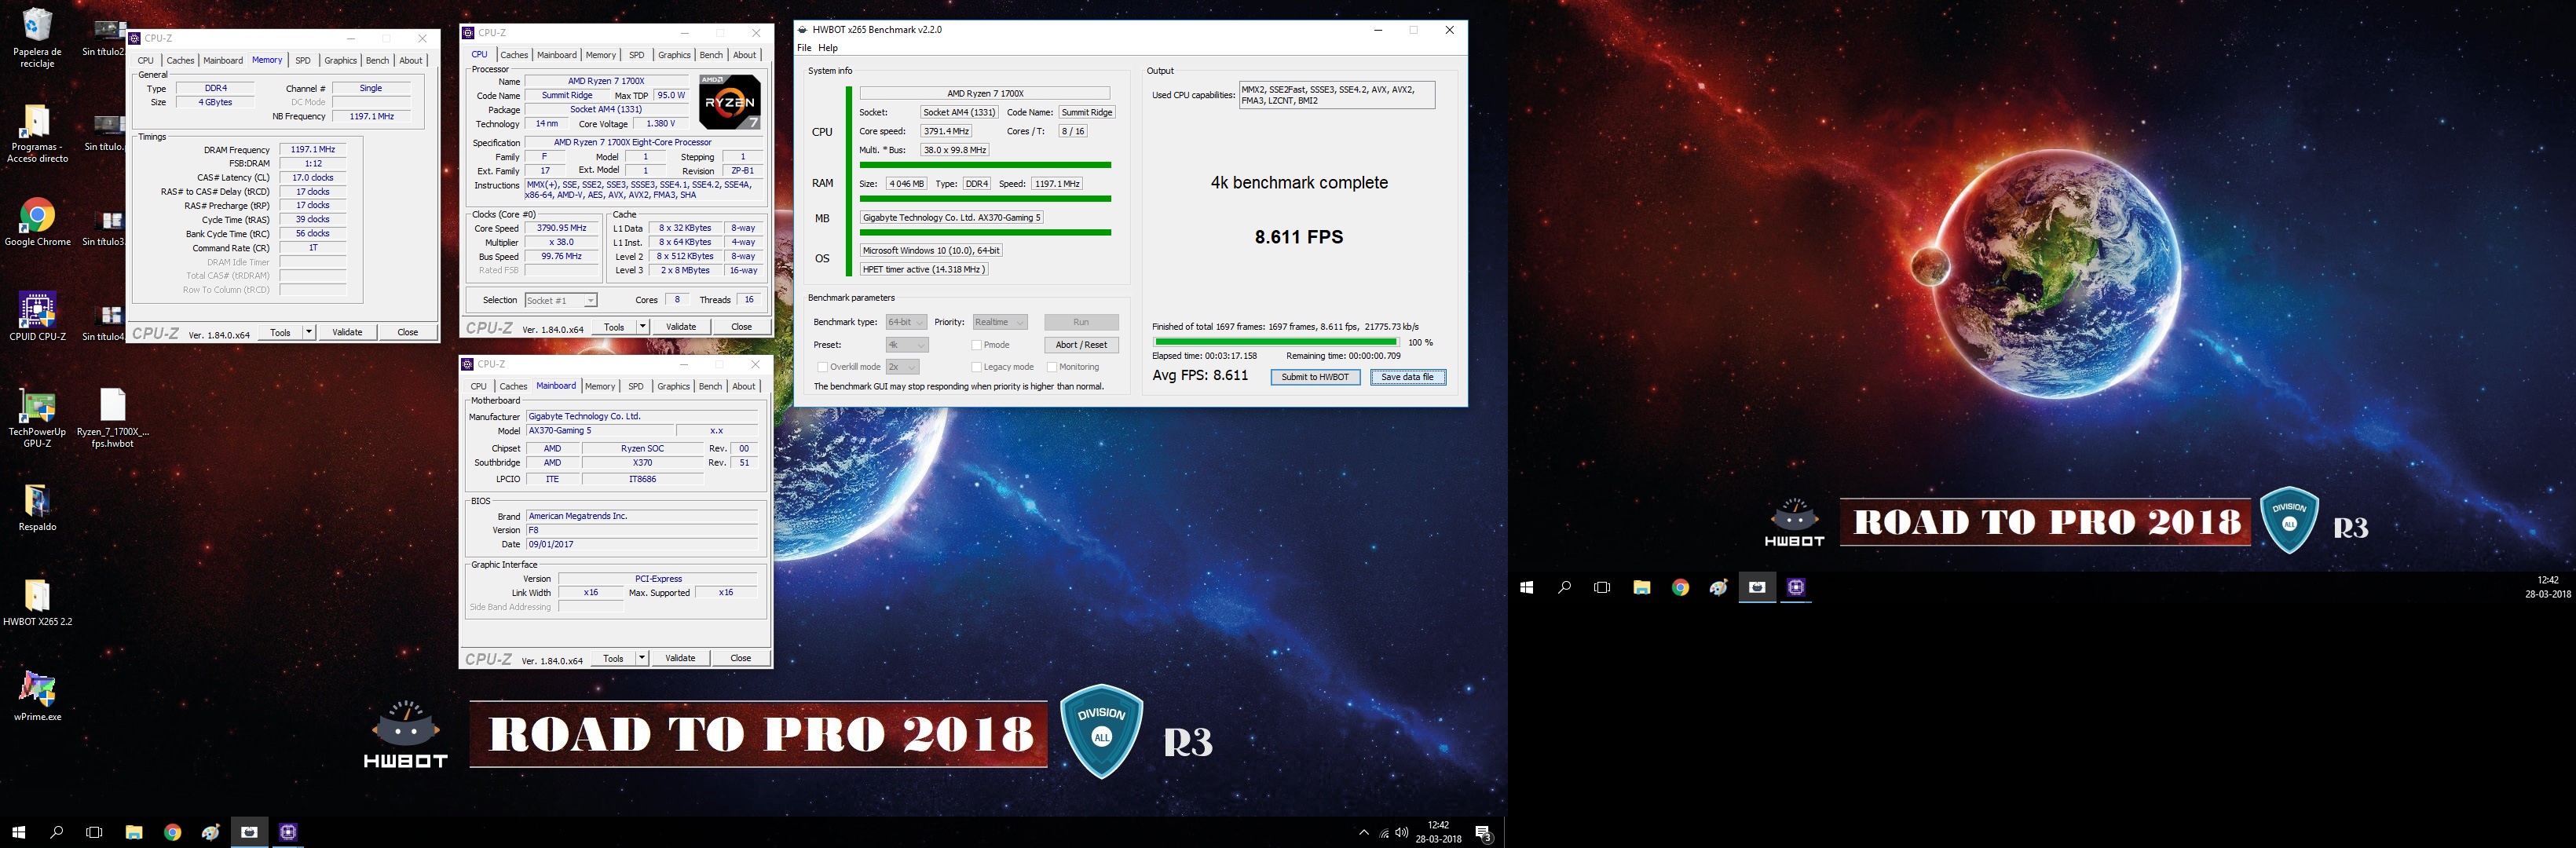Open the notification center icon
The width and height of the screenshot is (2576, 848).
[1484, 833]
